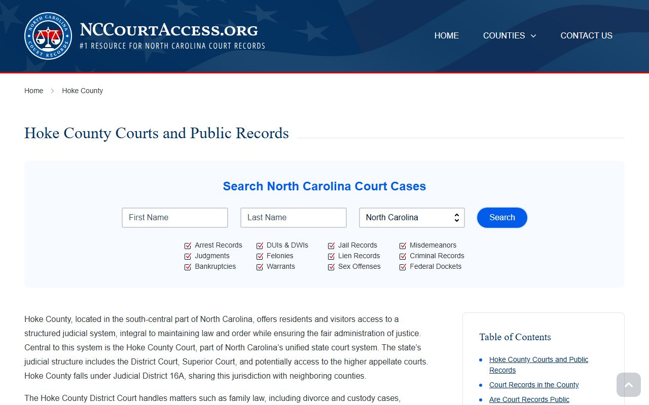Click the Table of Contents heading

point(515,337)
